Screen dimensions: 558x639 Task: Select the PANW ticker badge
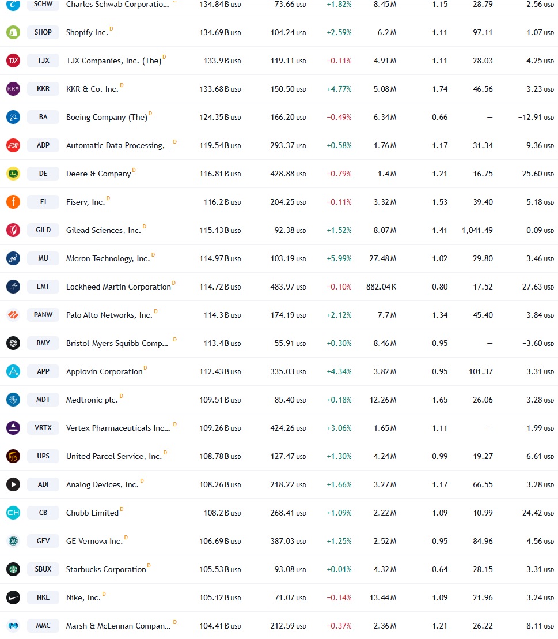tap(43, 315)
